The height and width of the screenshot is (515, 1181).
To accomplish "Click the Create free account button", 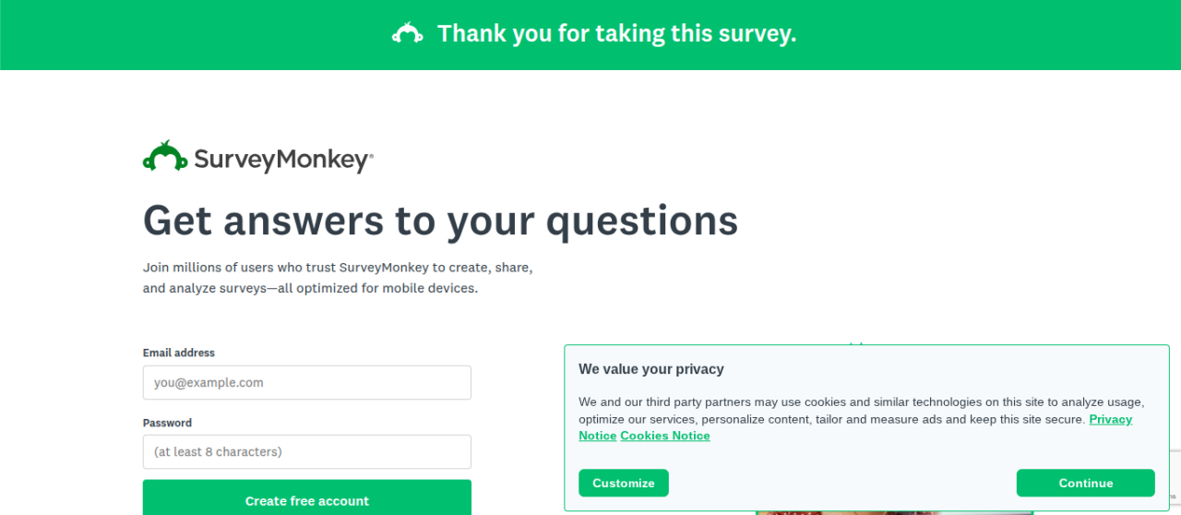I will [x=306, y=500].
